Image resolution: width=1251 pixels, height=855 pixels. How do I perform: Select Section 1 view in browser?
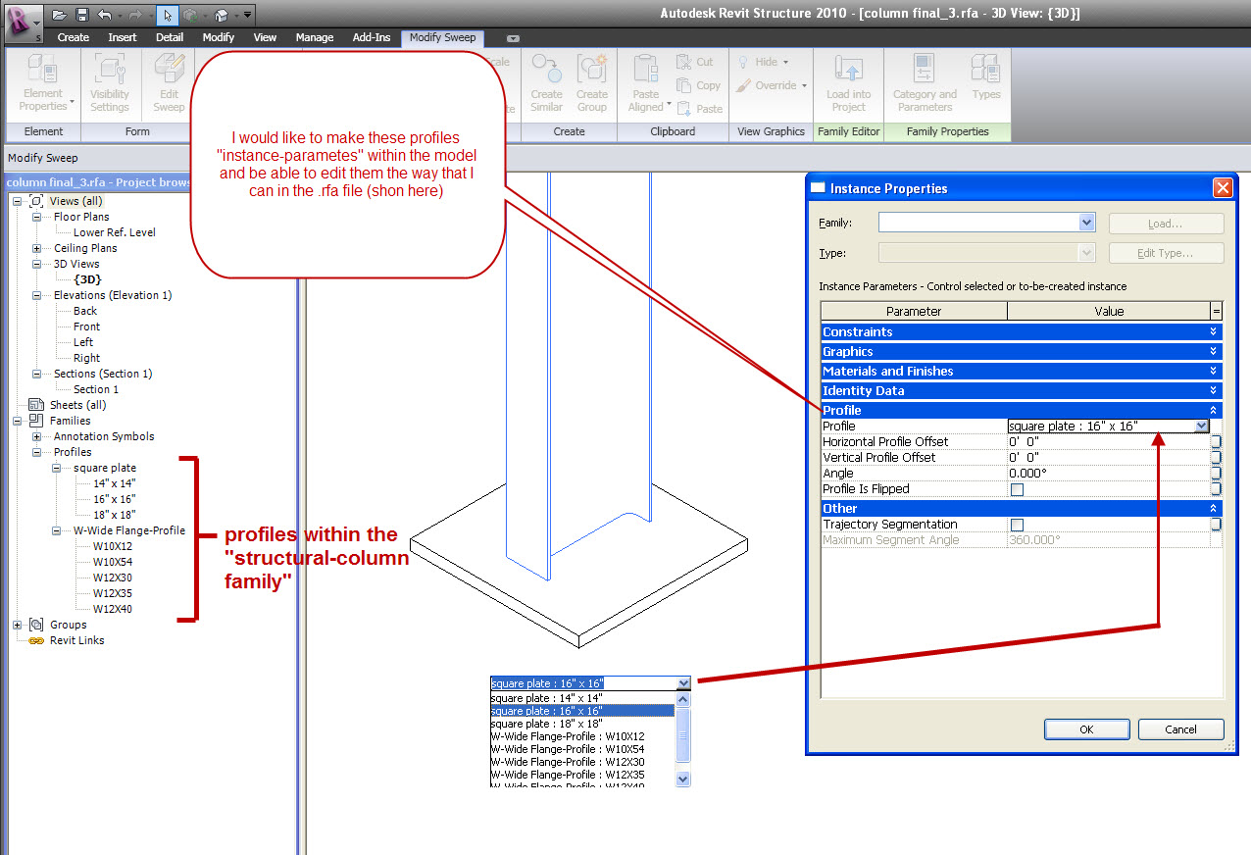tap(96, 389)
